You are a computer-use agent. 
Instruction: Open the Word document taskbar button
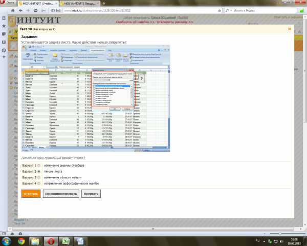tap(80, 241)
